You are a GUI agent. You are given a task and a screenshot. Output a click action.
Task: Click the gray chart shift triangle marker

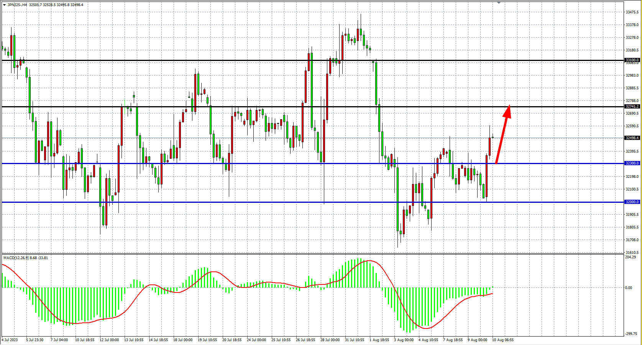[x=499, y=3]
